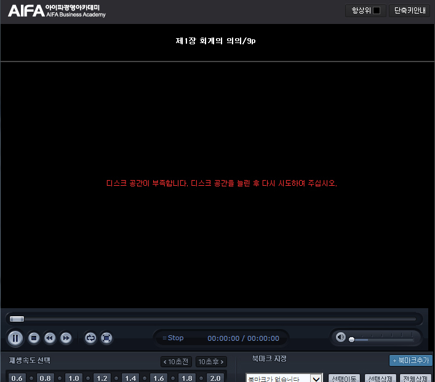Enter fullscreen with the fullscreen icon
Viewport: 435px width, 382px height.
[106, 338]
